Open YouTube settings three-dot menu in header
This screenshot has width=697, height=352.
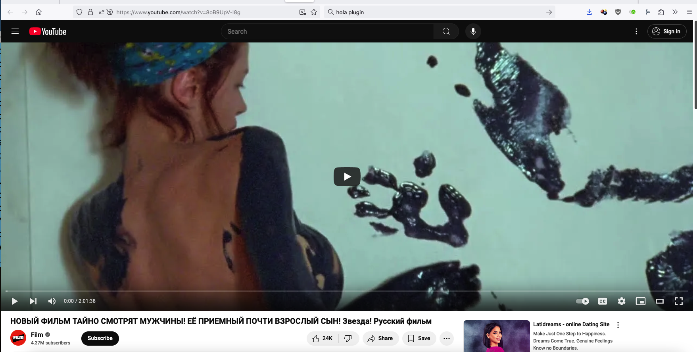(x=636, y=31)
